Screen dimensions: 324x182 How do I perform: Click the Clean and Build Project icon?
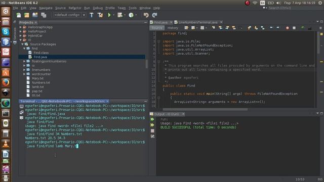(100, 15)
